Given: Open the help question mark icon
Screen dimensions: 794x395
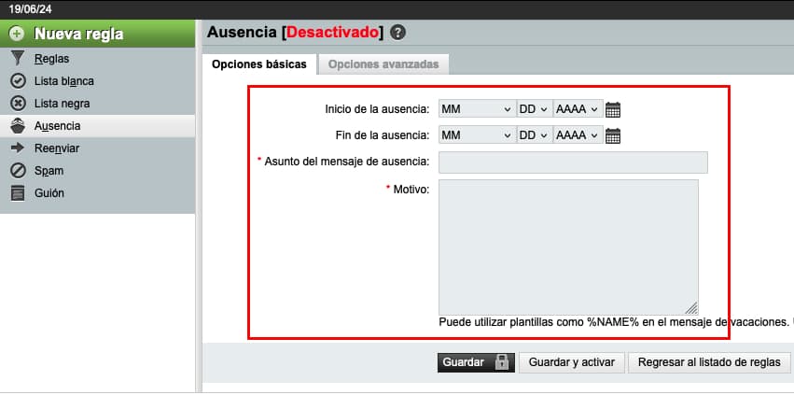Looking at the screenshot, I should 398,32.
